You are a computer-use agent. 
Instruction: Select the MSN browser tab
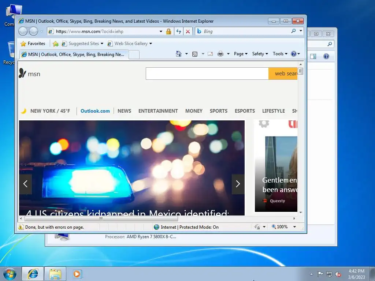(x=74, y=55)
